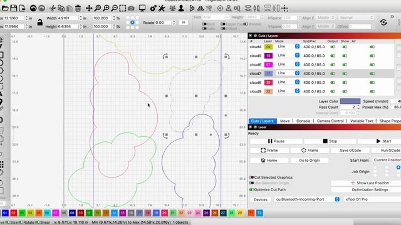Image resolution: width=401 pixels, height=225 pixels.
Task: Toggle output for cloud4 layer
Action: (x=333, y=47)
